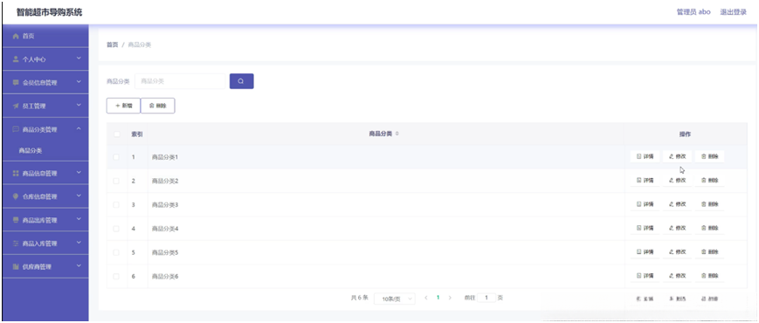Open 详情 for 商品分类6 row
Screen dimensions: 759x323
coord(645,276)
